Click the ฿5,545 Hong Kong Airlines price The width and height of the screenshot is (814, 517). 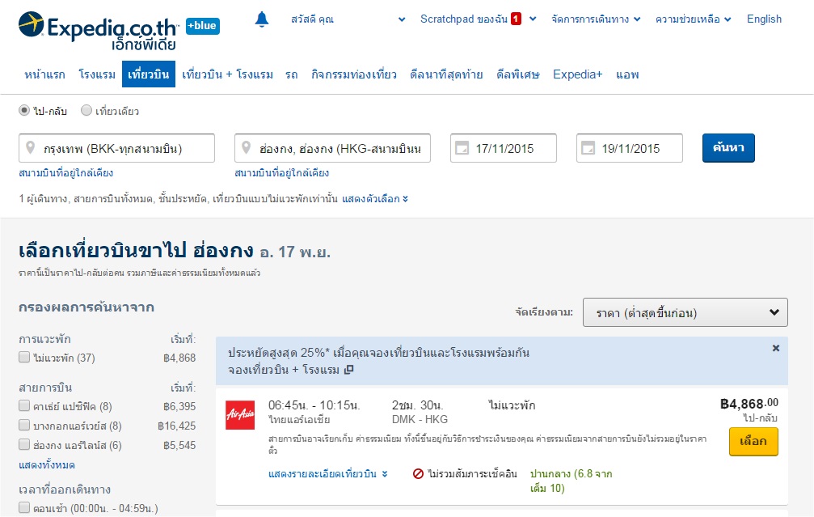point(179,445)
